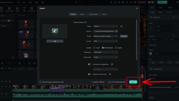Click the Export dialog vertical scrollbar
The image size is (179, 101).
136,40
